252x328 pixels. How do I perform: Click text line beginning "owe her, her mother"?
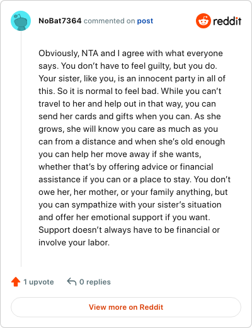click(133, 192)
